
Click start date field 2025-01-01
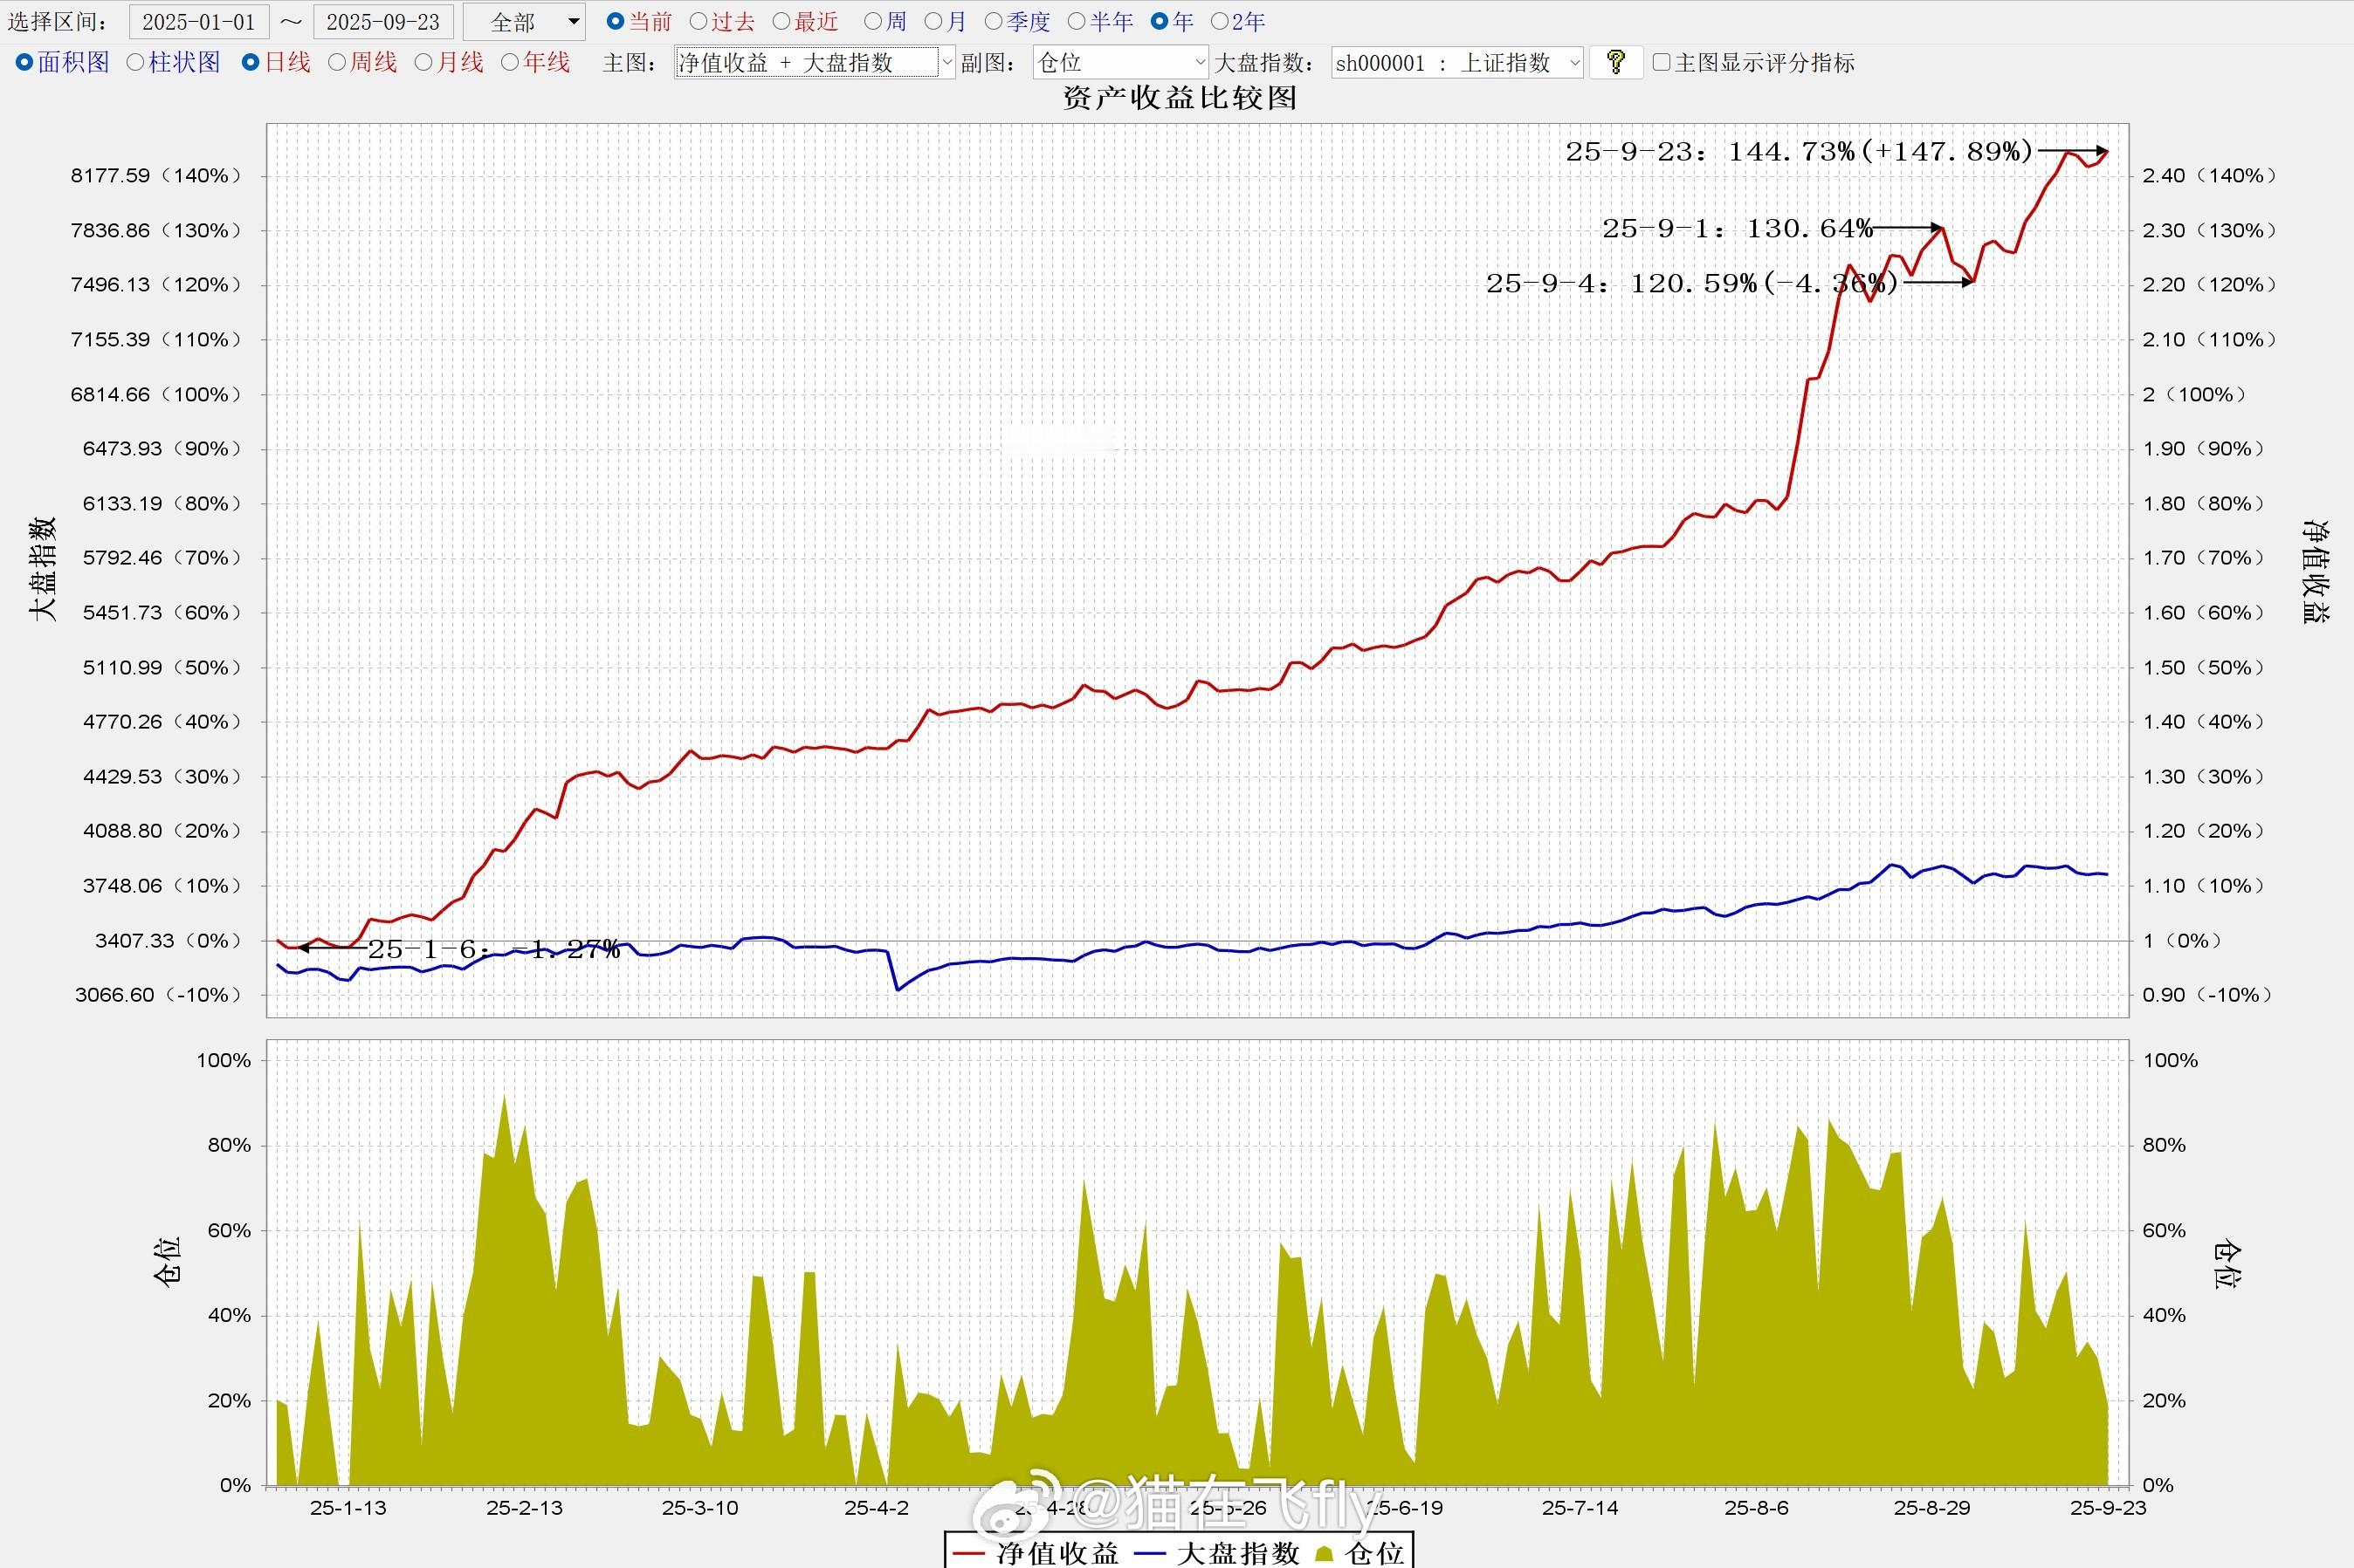tap(199, 21)
